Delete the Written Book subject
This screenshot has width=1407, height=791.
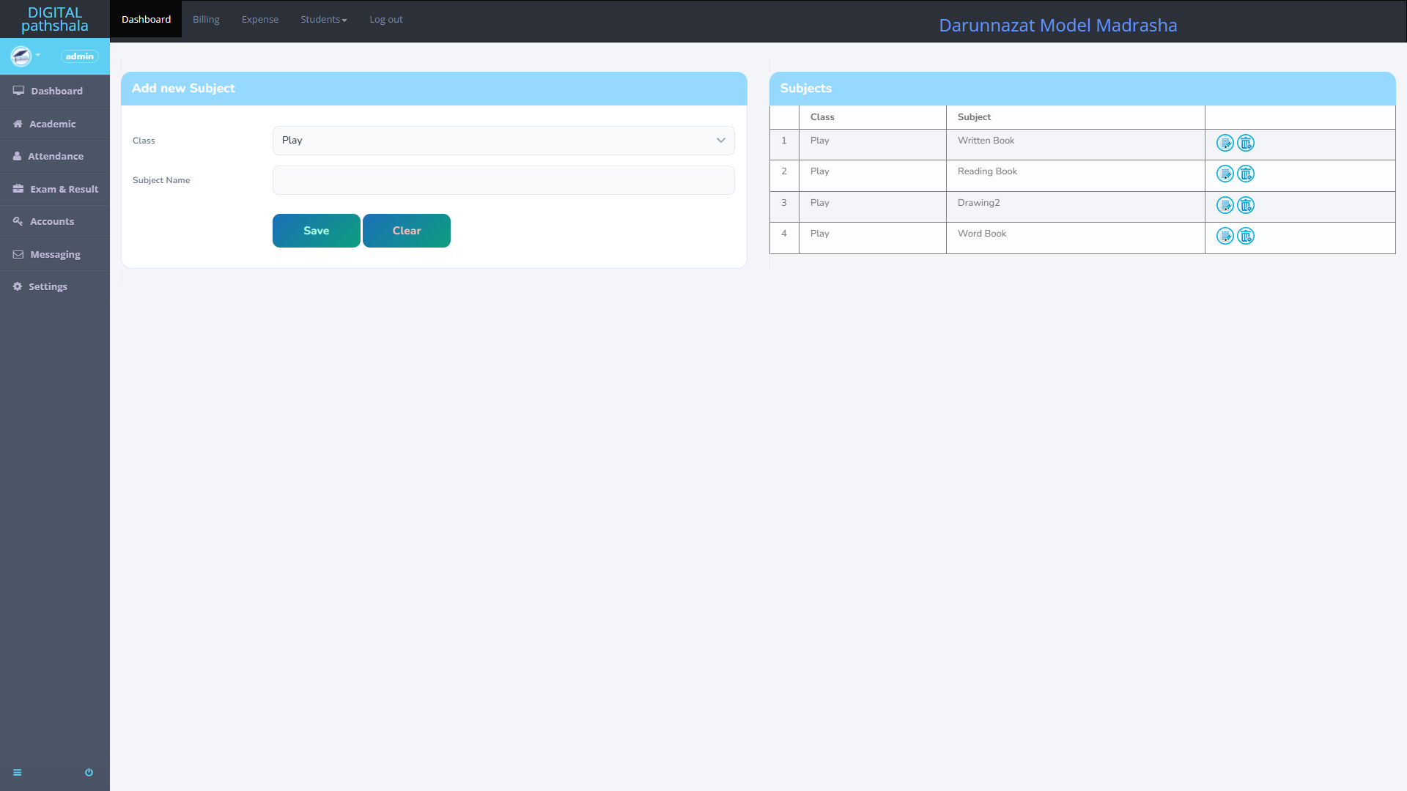(x=1245, y=143)
